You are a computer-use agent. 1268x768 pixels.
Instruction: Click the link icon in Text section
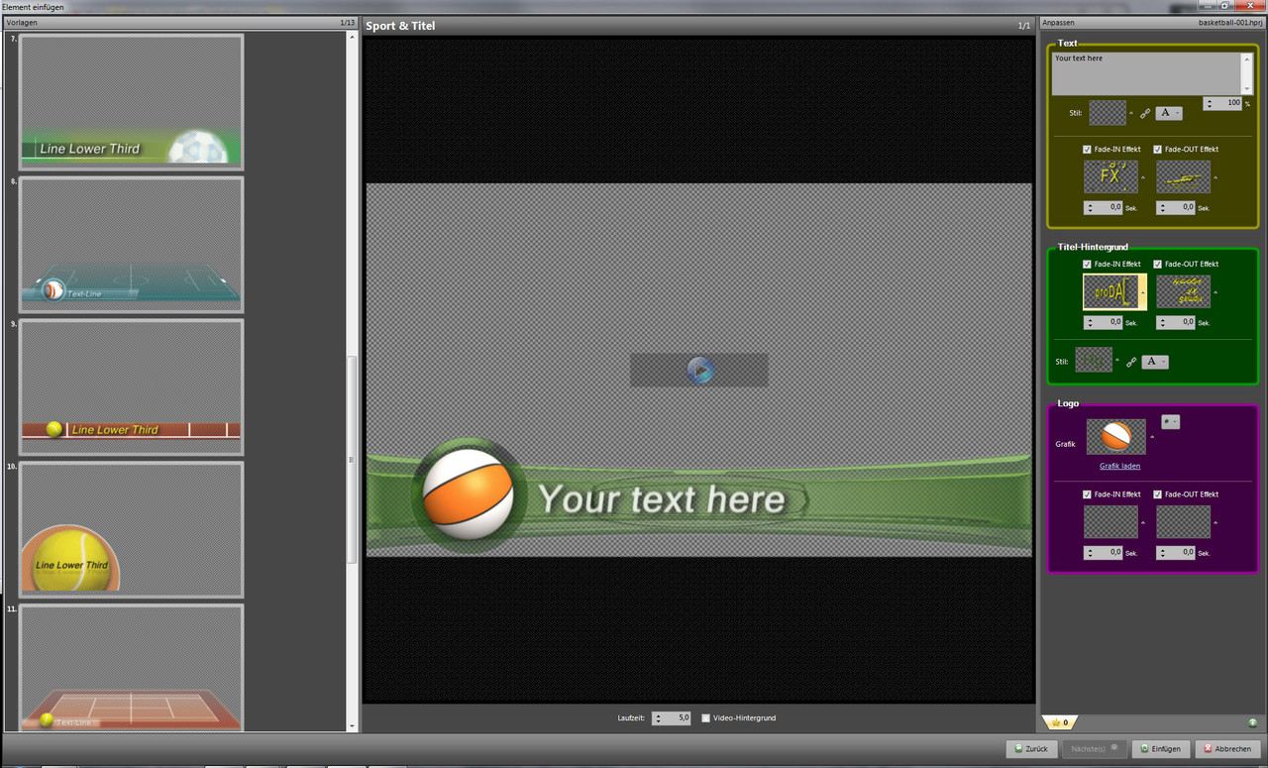1144,114
